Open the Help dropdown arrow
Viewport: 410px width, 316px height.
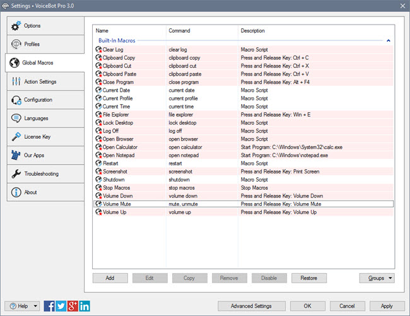(35, 306)
